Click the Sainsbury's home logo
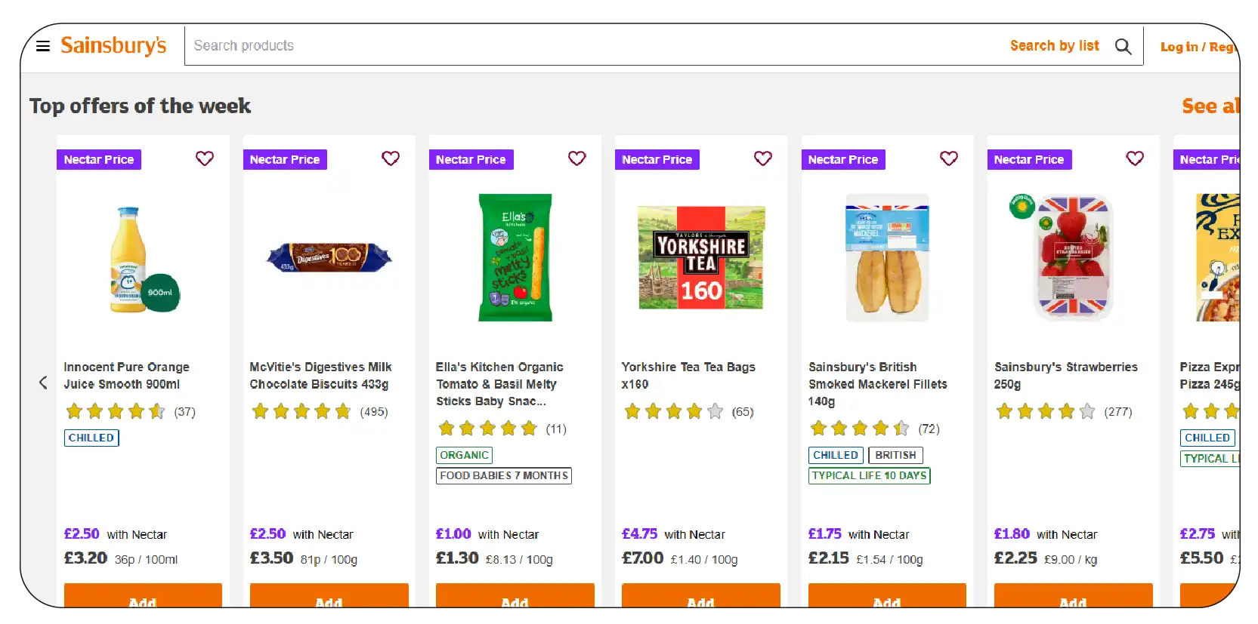 (x=114, y=45)
